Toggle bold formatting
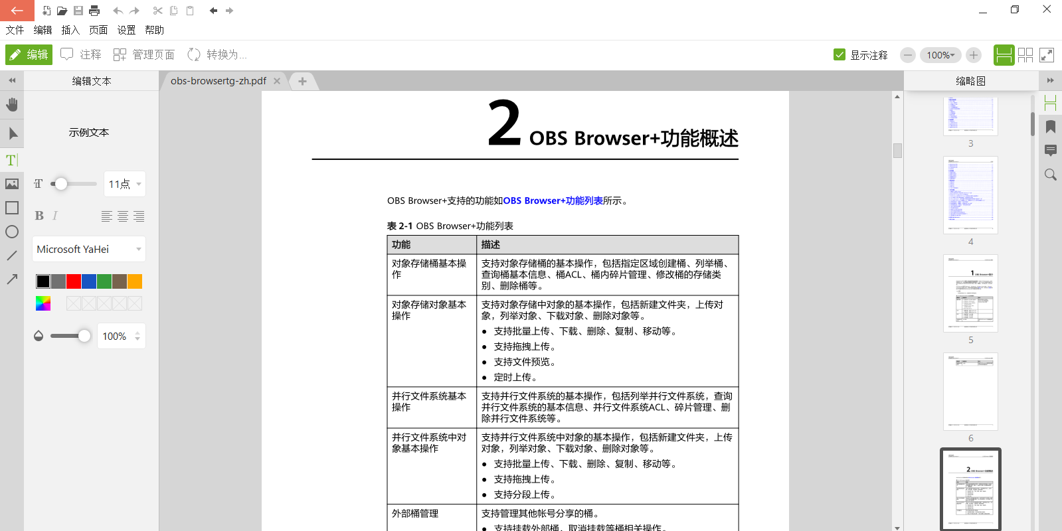 coord(39,216)
